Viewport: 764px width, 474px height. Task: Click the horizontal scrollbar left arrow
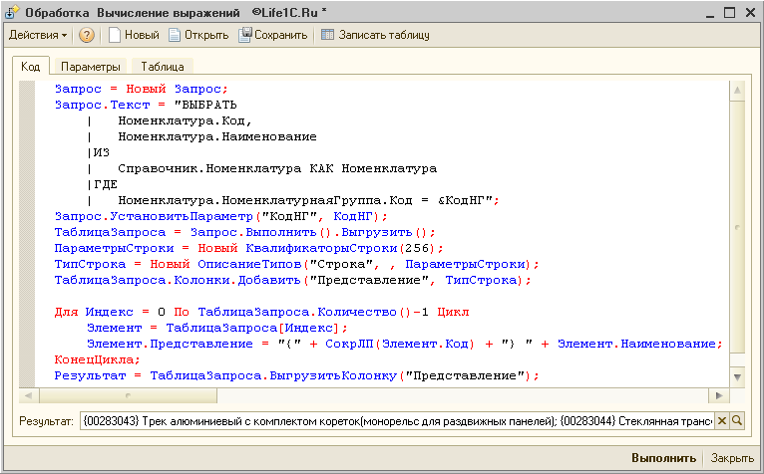(x=28, y=395)
